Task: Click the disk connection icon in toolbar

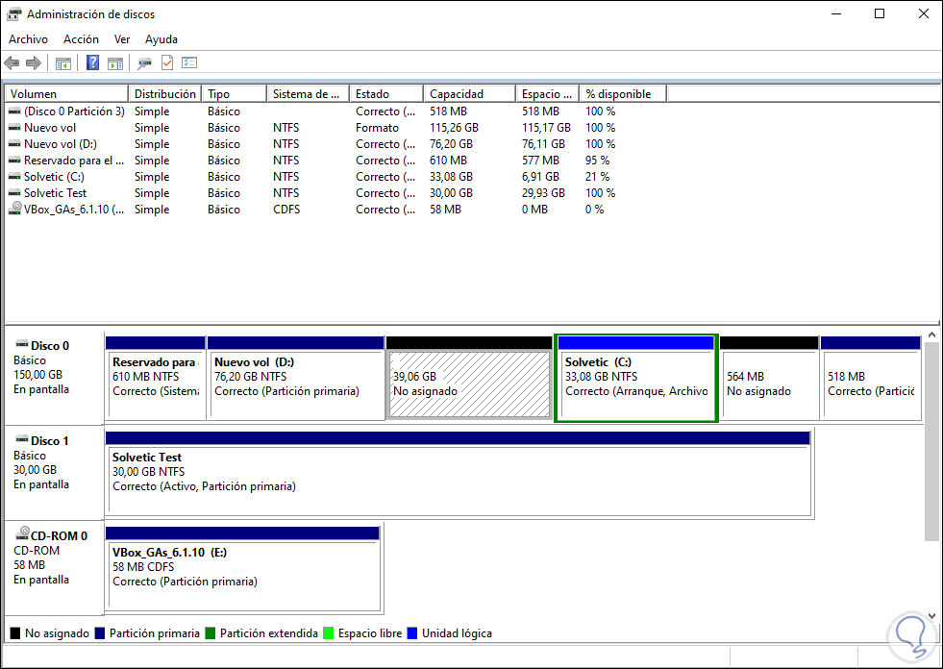Action: click(144, 63)
